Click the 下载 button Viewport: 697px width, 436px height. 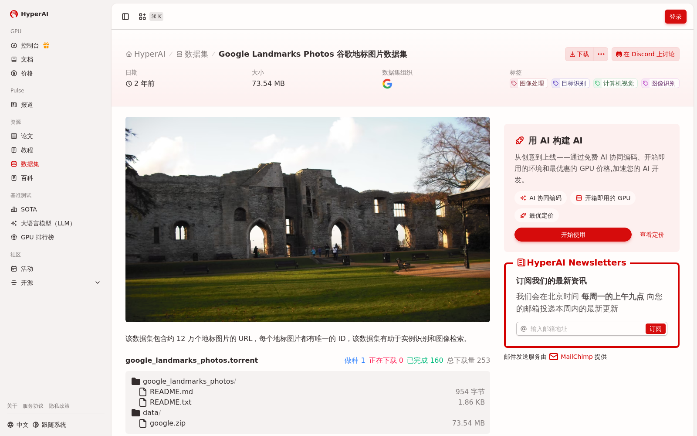(x=579, y=54)
